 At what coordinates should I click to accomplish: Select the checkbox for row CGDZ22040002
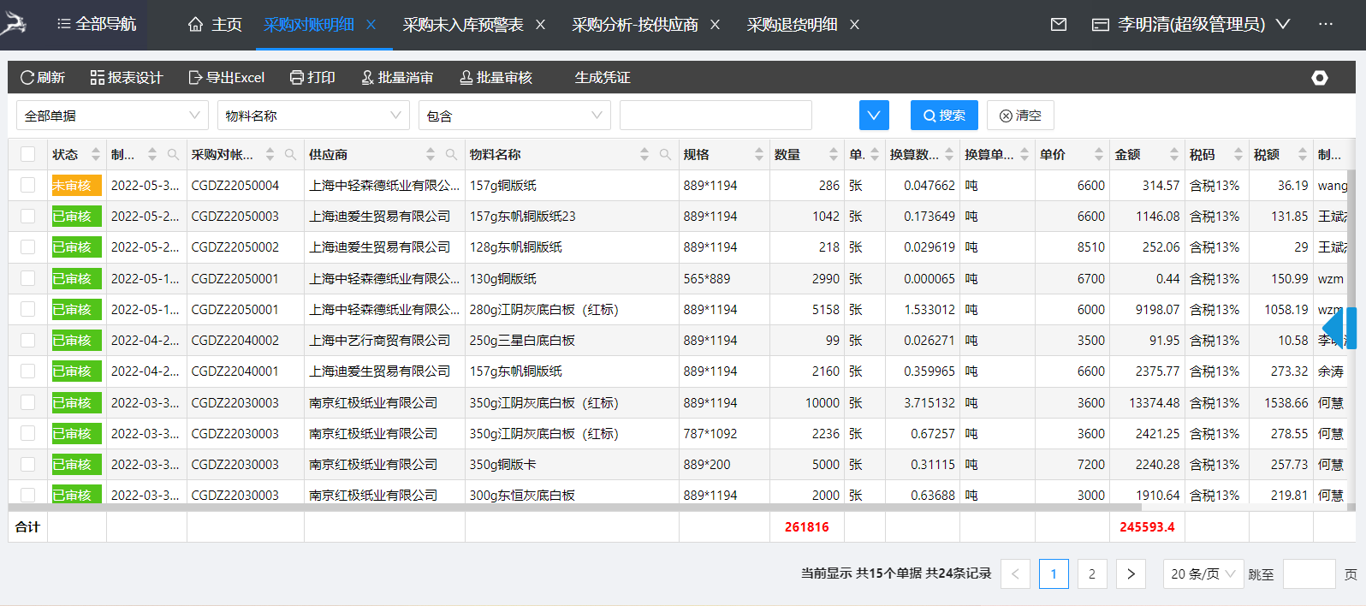(28, 340)
